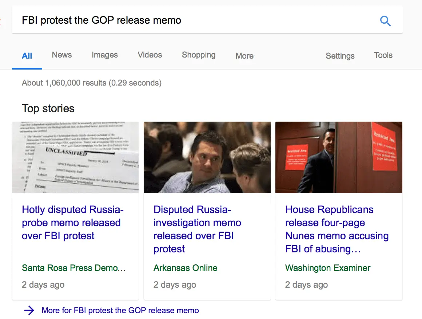Image resolution: width=422 pixels, height=319 pixels.
Task: Open 'Hotly disputed Russia-probe memo' headline
Action: point(73,222)
